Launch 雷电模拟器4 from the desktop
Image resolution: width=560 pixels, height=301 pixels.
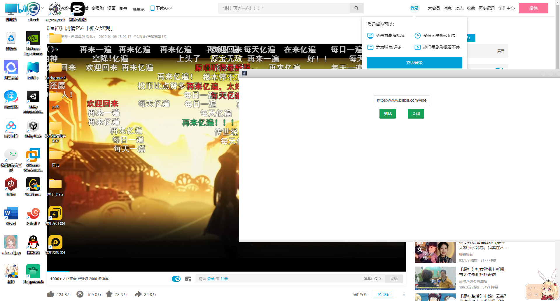pyautogui.click(x=55, y=245)
